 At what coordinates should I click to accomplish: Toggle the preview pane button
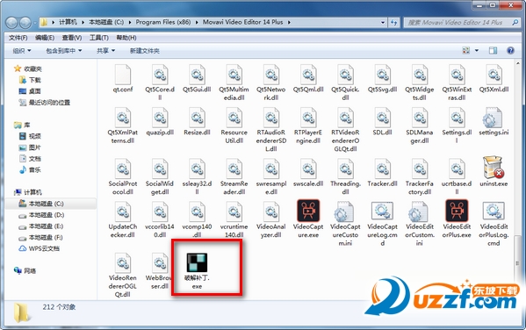[x=493, y=51]
